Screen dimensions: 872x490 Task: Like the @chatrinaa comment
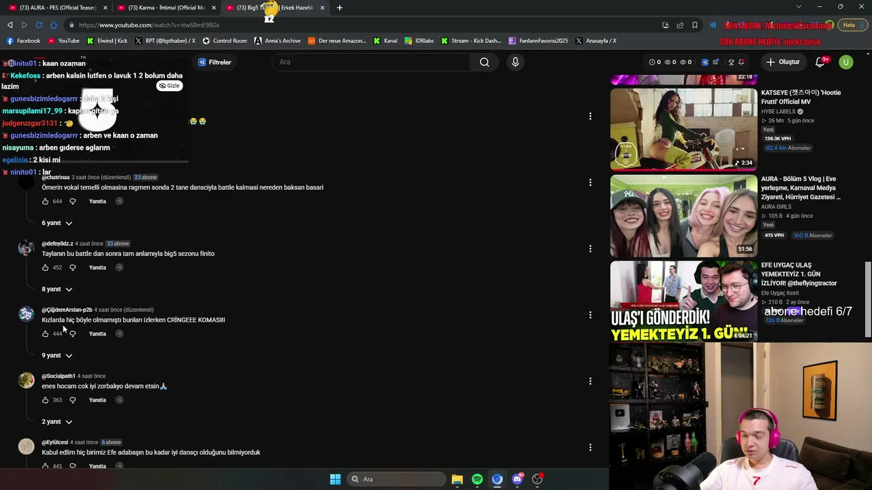click(46, 201)
